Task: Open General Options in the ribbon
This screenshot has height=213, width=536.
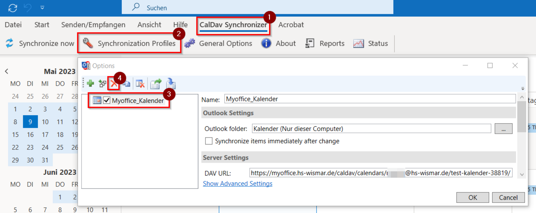Action: (218, 44)
